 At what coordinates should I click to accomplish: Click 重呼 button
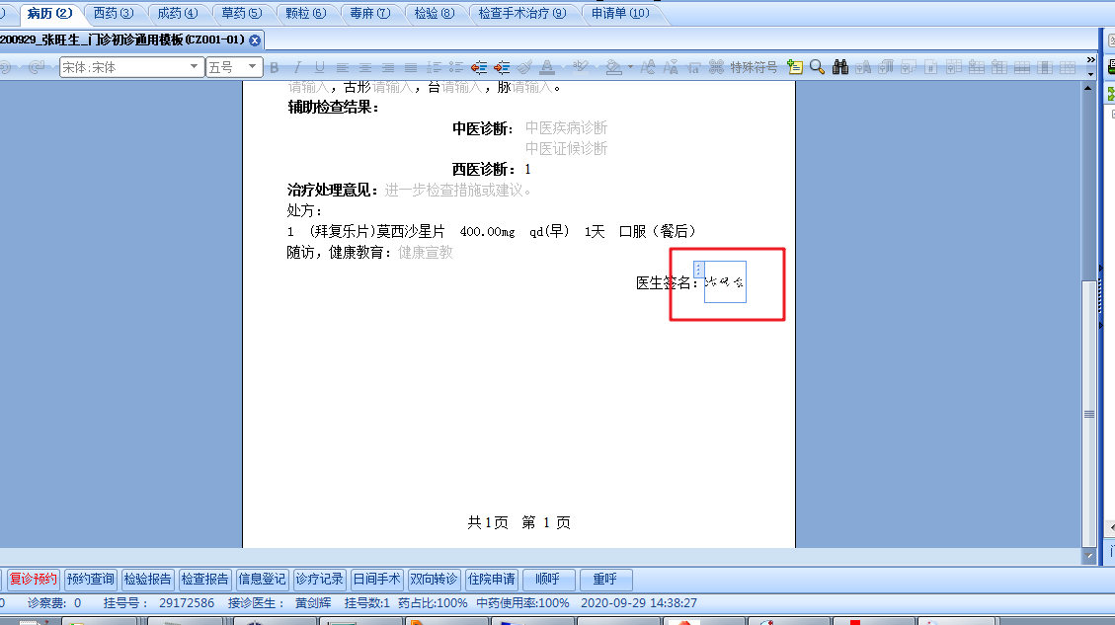coord(605,580)
